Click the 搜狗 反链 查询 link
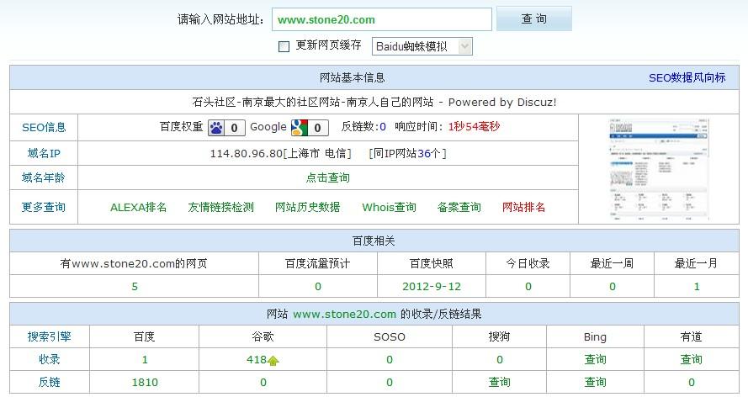 (x=500, y=382)
